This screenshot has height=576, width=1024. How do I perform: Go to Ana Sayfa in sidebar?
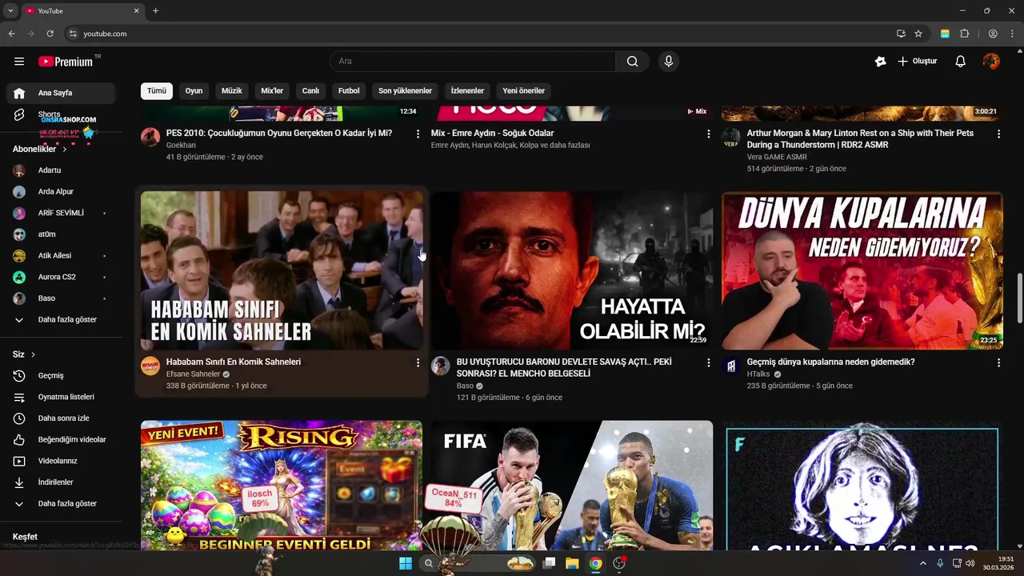pos(62,93)
